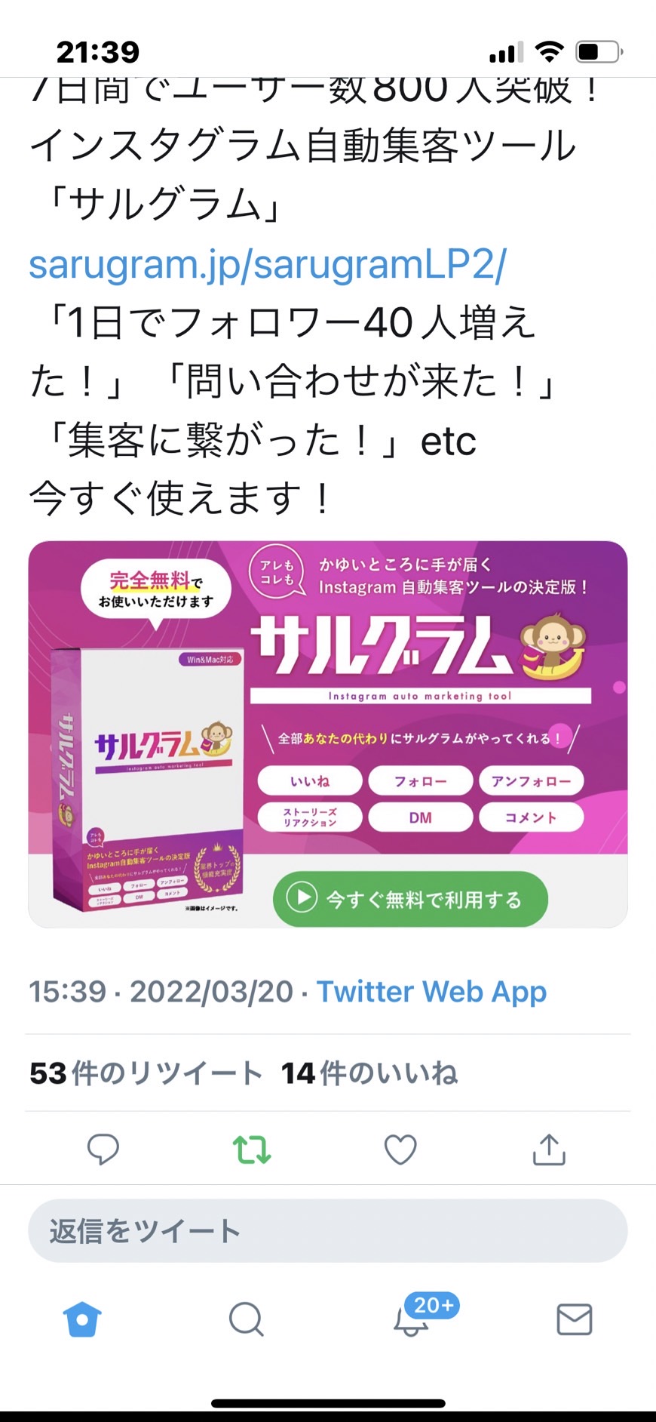The width and height of the screenshot is (656, 1422).
Task: Tap the Wi-Fi status icon
Action: (550, 52)
